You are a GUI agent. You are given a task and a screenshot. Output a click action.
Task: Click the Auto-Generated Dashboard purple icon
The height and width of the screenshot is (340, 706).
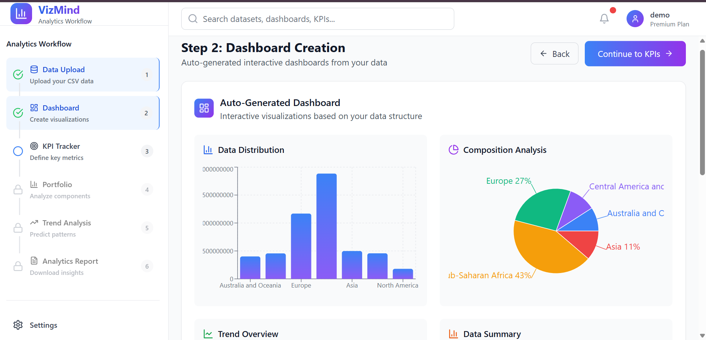[204, 108]
